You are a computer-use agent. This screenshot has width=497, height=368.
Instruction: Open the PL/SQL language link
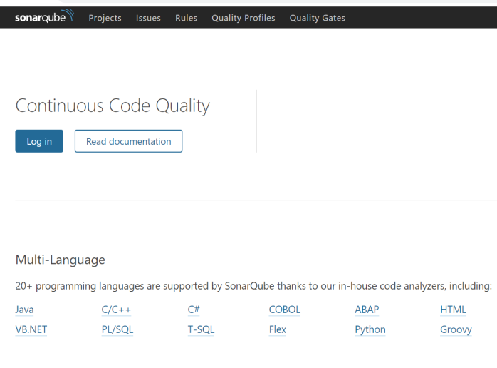[117, 329]
